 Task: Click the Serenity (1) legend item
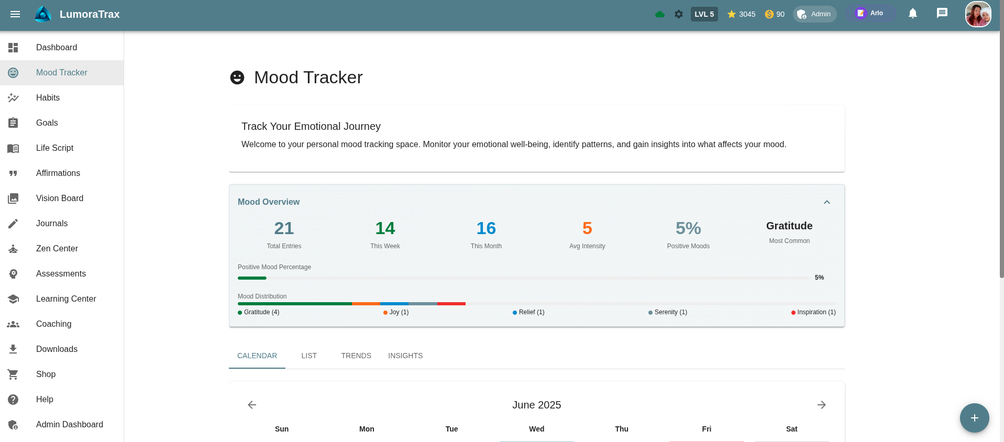tap(668, 312)
